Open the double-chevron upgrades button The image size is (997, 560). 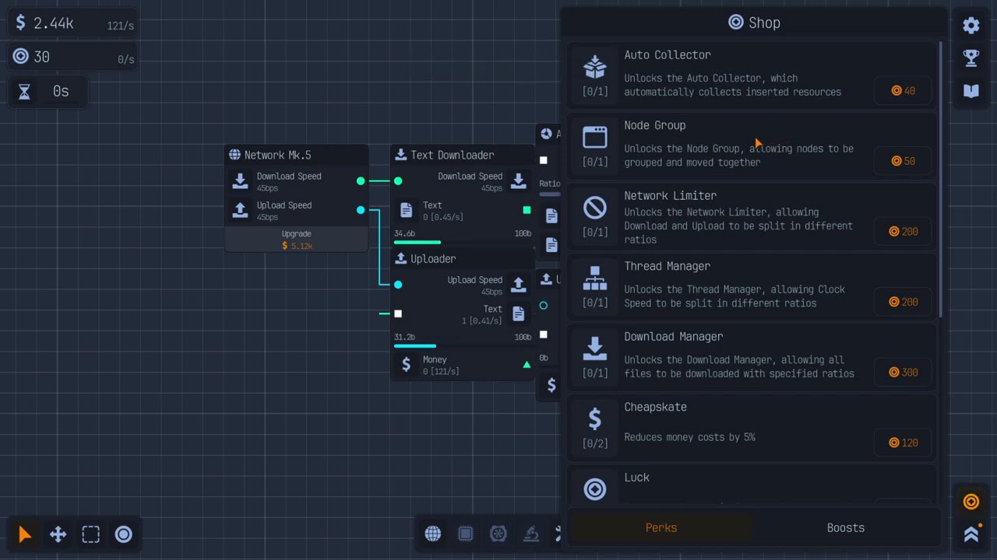coord(971,534)
